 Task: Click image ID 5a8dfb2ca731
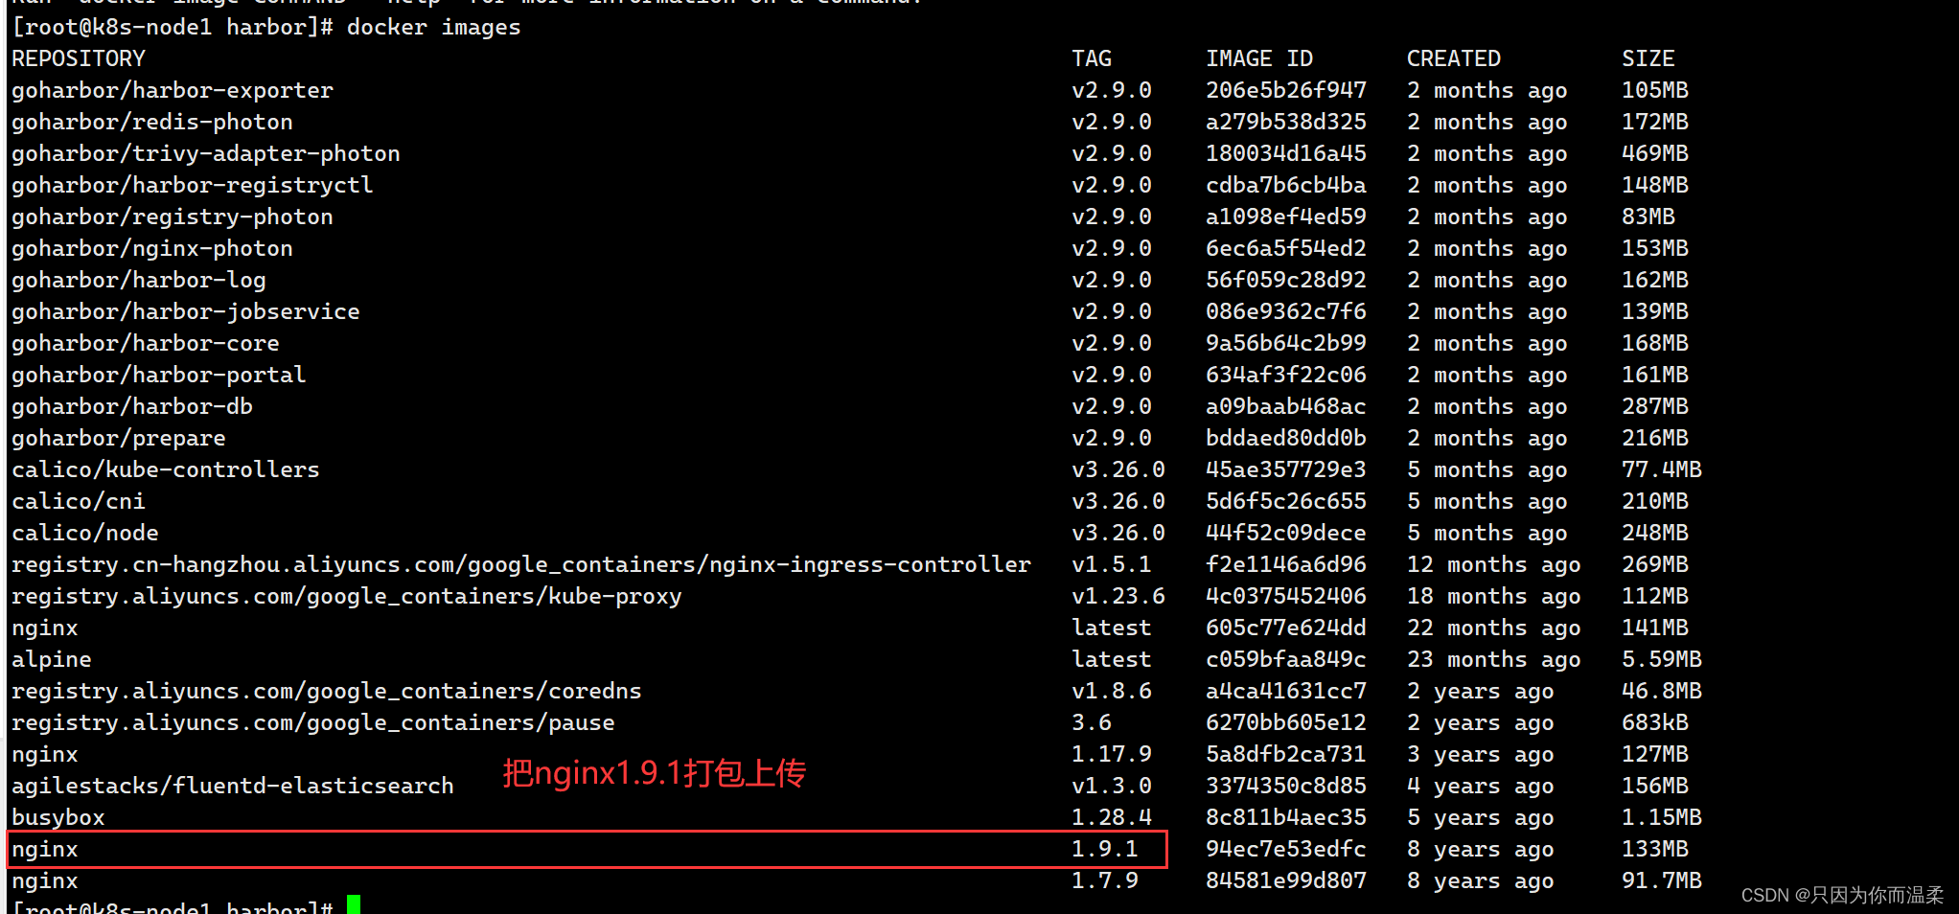(1286, 755)
